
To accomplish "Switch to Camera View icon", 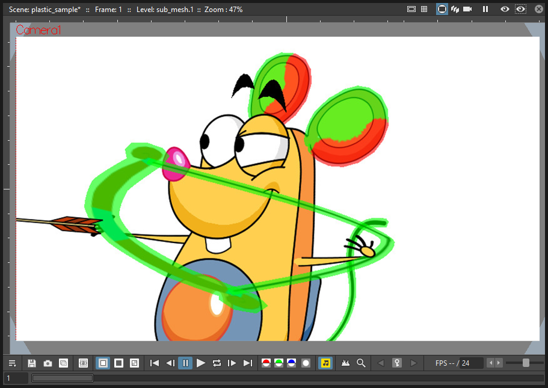I will [467, 9].
